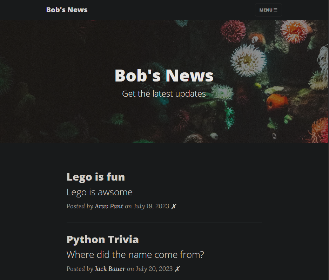Click the large white anemone in hero image
Viewport: 329px width, 280px height.
pos(248,60)
